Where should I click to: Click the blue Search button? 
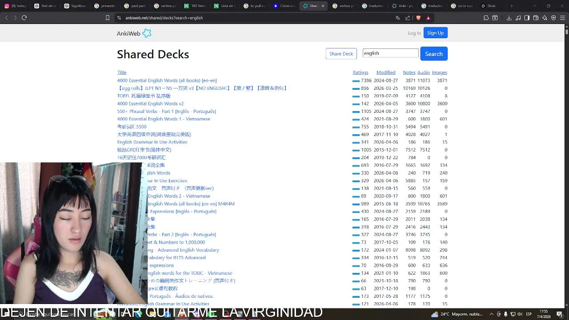[x=433, y=54]
